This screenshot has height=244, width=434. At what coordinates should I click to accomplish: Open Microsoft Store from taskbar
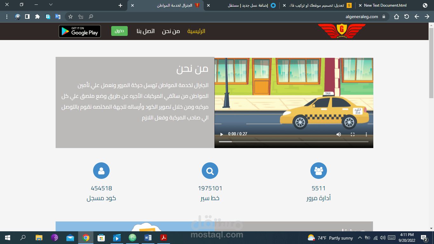pyautogui.click(x=101, y=238)
